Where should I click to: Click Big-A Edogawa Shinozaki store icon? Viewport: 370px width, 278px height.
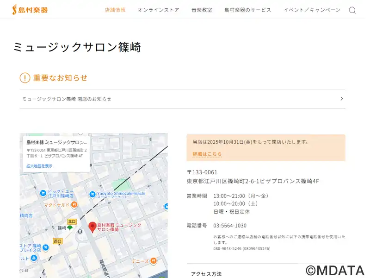[x=43, y=193]
